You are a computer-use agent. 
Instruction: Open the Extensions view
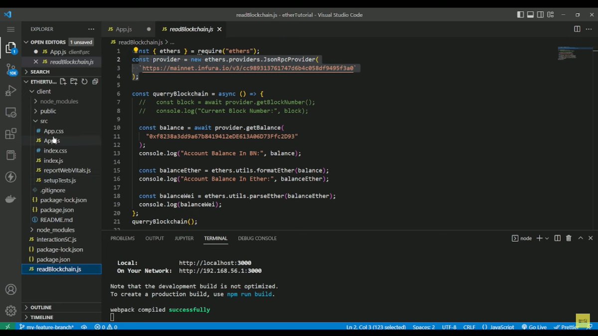click(10, 134)
